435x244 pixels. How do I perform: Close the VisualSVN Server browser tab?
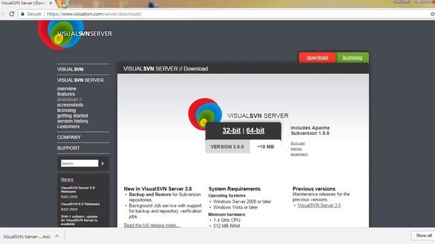[x=51, y=3]
